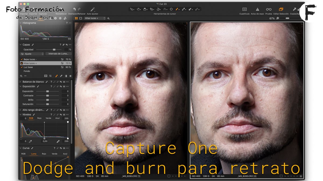Select the orange draw mask brush tool
Screen dimensions: 323x181
pos(177,9)
